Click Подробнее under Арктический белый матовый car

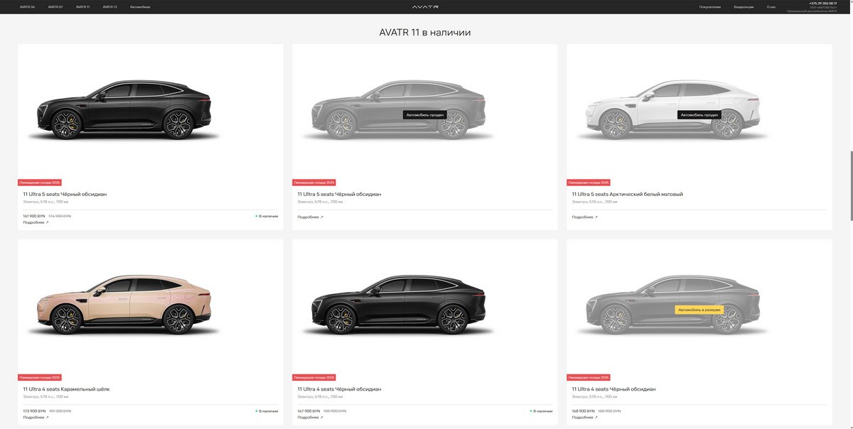coord(584,217)
